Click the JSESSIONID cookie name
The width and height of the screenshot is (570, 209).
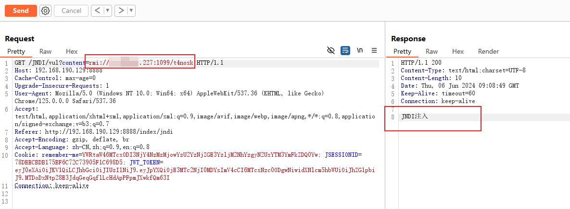[x=342, y=155]
